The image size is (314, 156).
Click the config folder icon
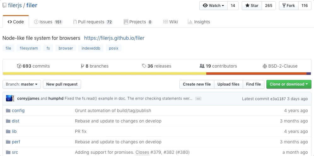[8, 111]
